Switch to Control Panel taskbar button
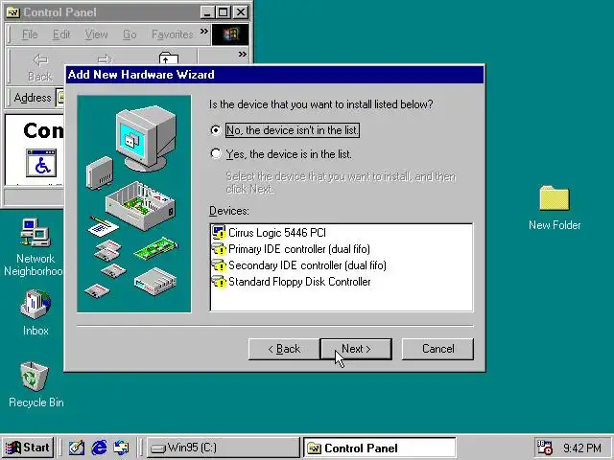Screen dimensions: 614x460 pyautogui.click(x=380, y=448)
